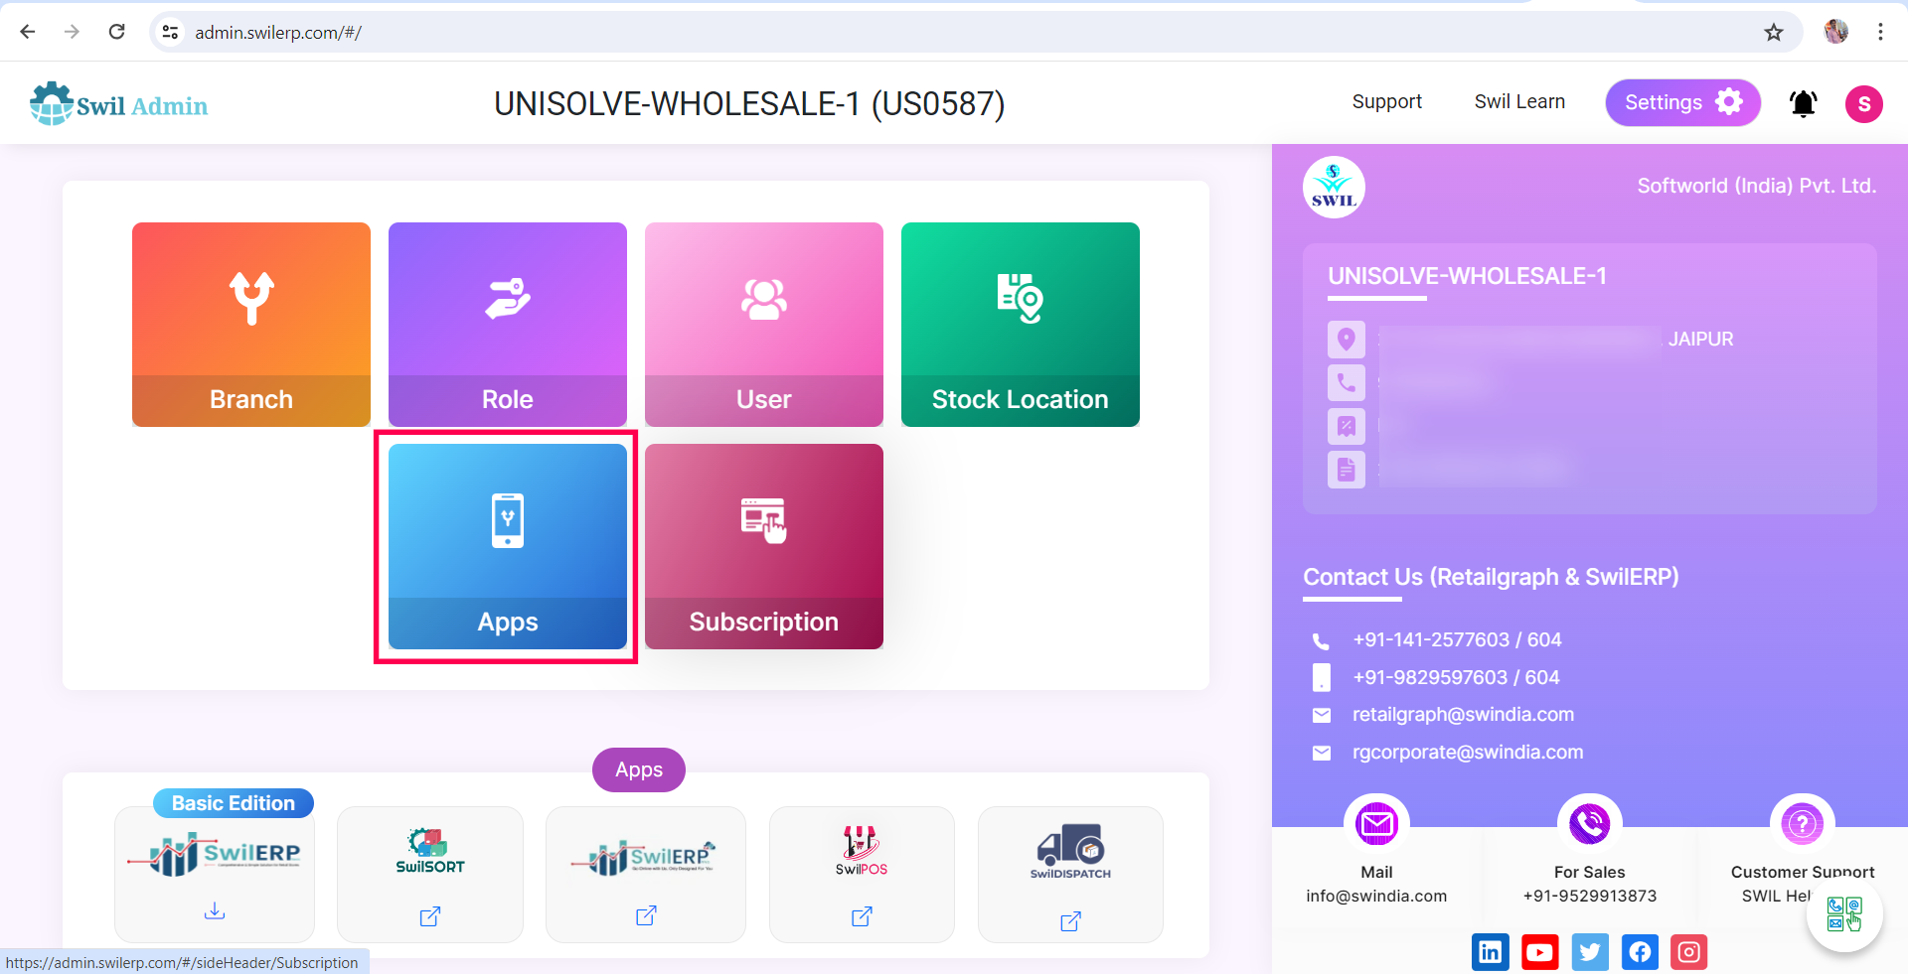1908x974 pixels.
Task: Click the Customer Support question icon
Action: point(1802,824)
